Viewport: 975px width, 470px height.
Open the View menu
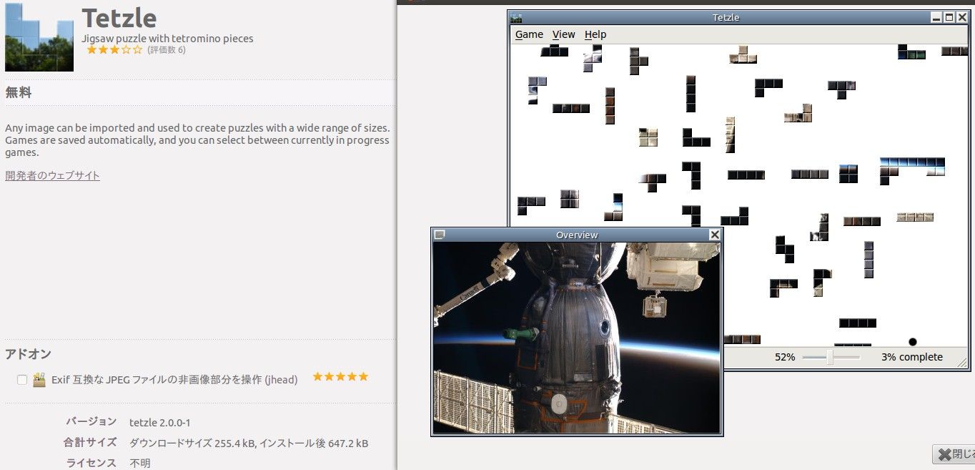563,34
